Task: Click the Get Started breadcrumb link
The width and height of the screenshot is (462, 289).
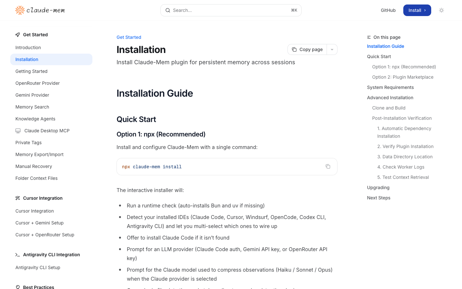Action: (x=129, y=37)
